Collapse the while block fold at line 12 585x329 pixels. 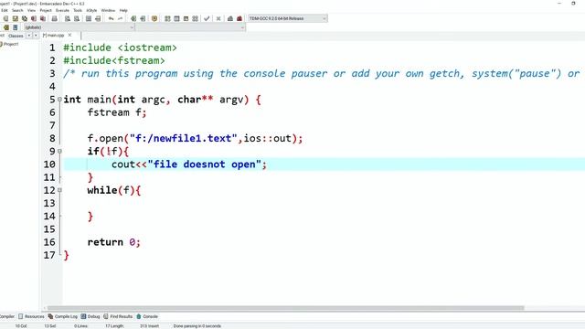click(x=59, y=190)
